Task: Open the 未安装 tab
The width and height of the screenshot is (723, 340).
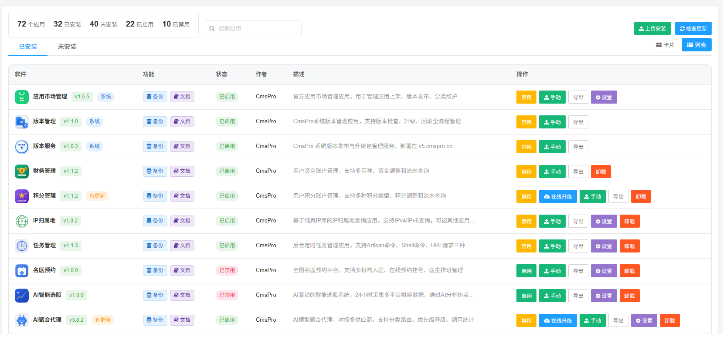Action: click(67, 47)
